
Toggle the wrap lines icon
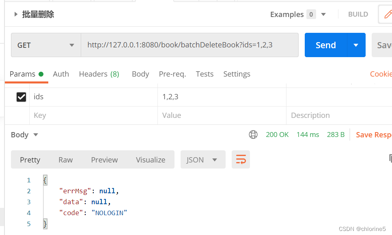(241, 159)
